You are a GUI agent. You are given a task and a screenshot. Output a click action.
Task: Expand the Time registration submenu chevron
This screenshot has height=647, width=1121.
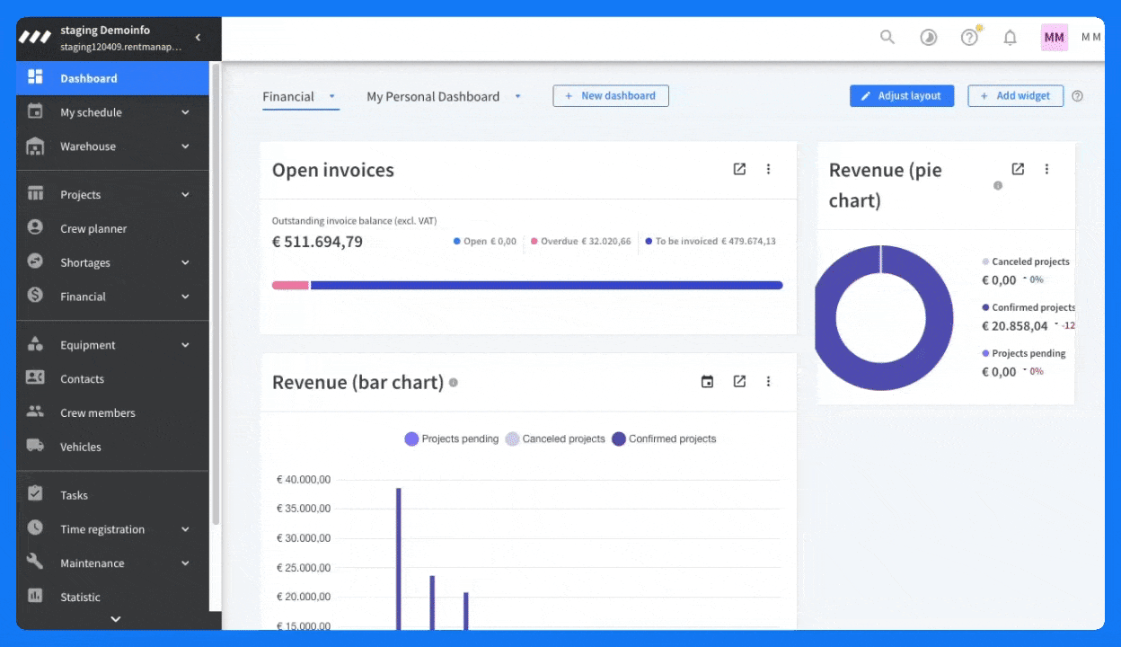pyautogui.click(x=185, y=529)
